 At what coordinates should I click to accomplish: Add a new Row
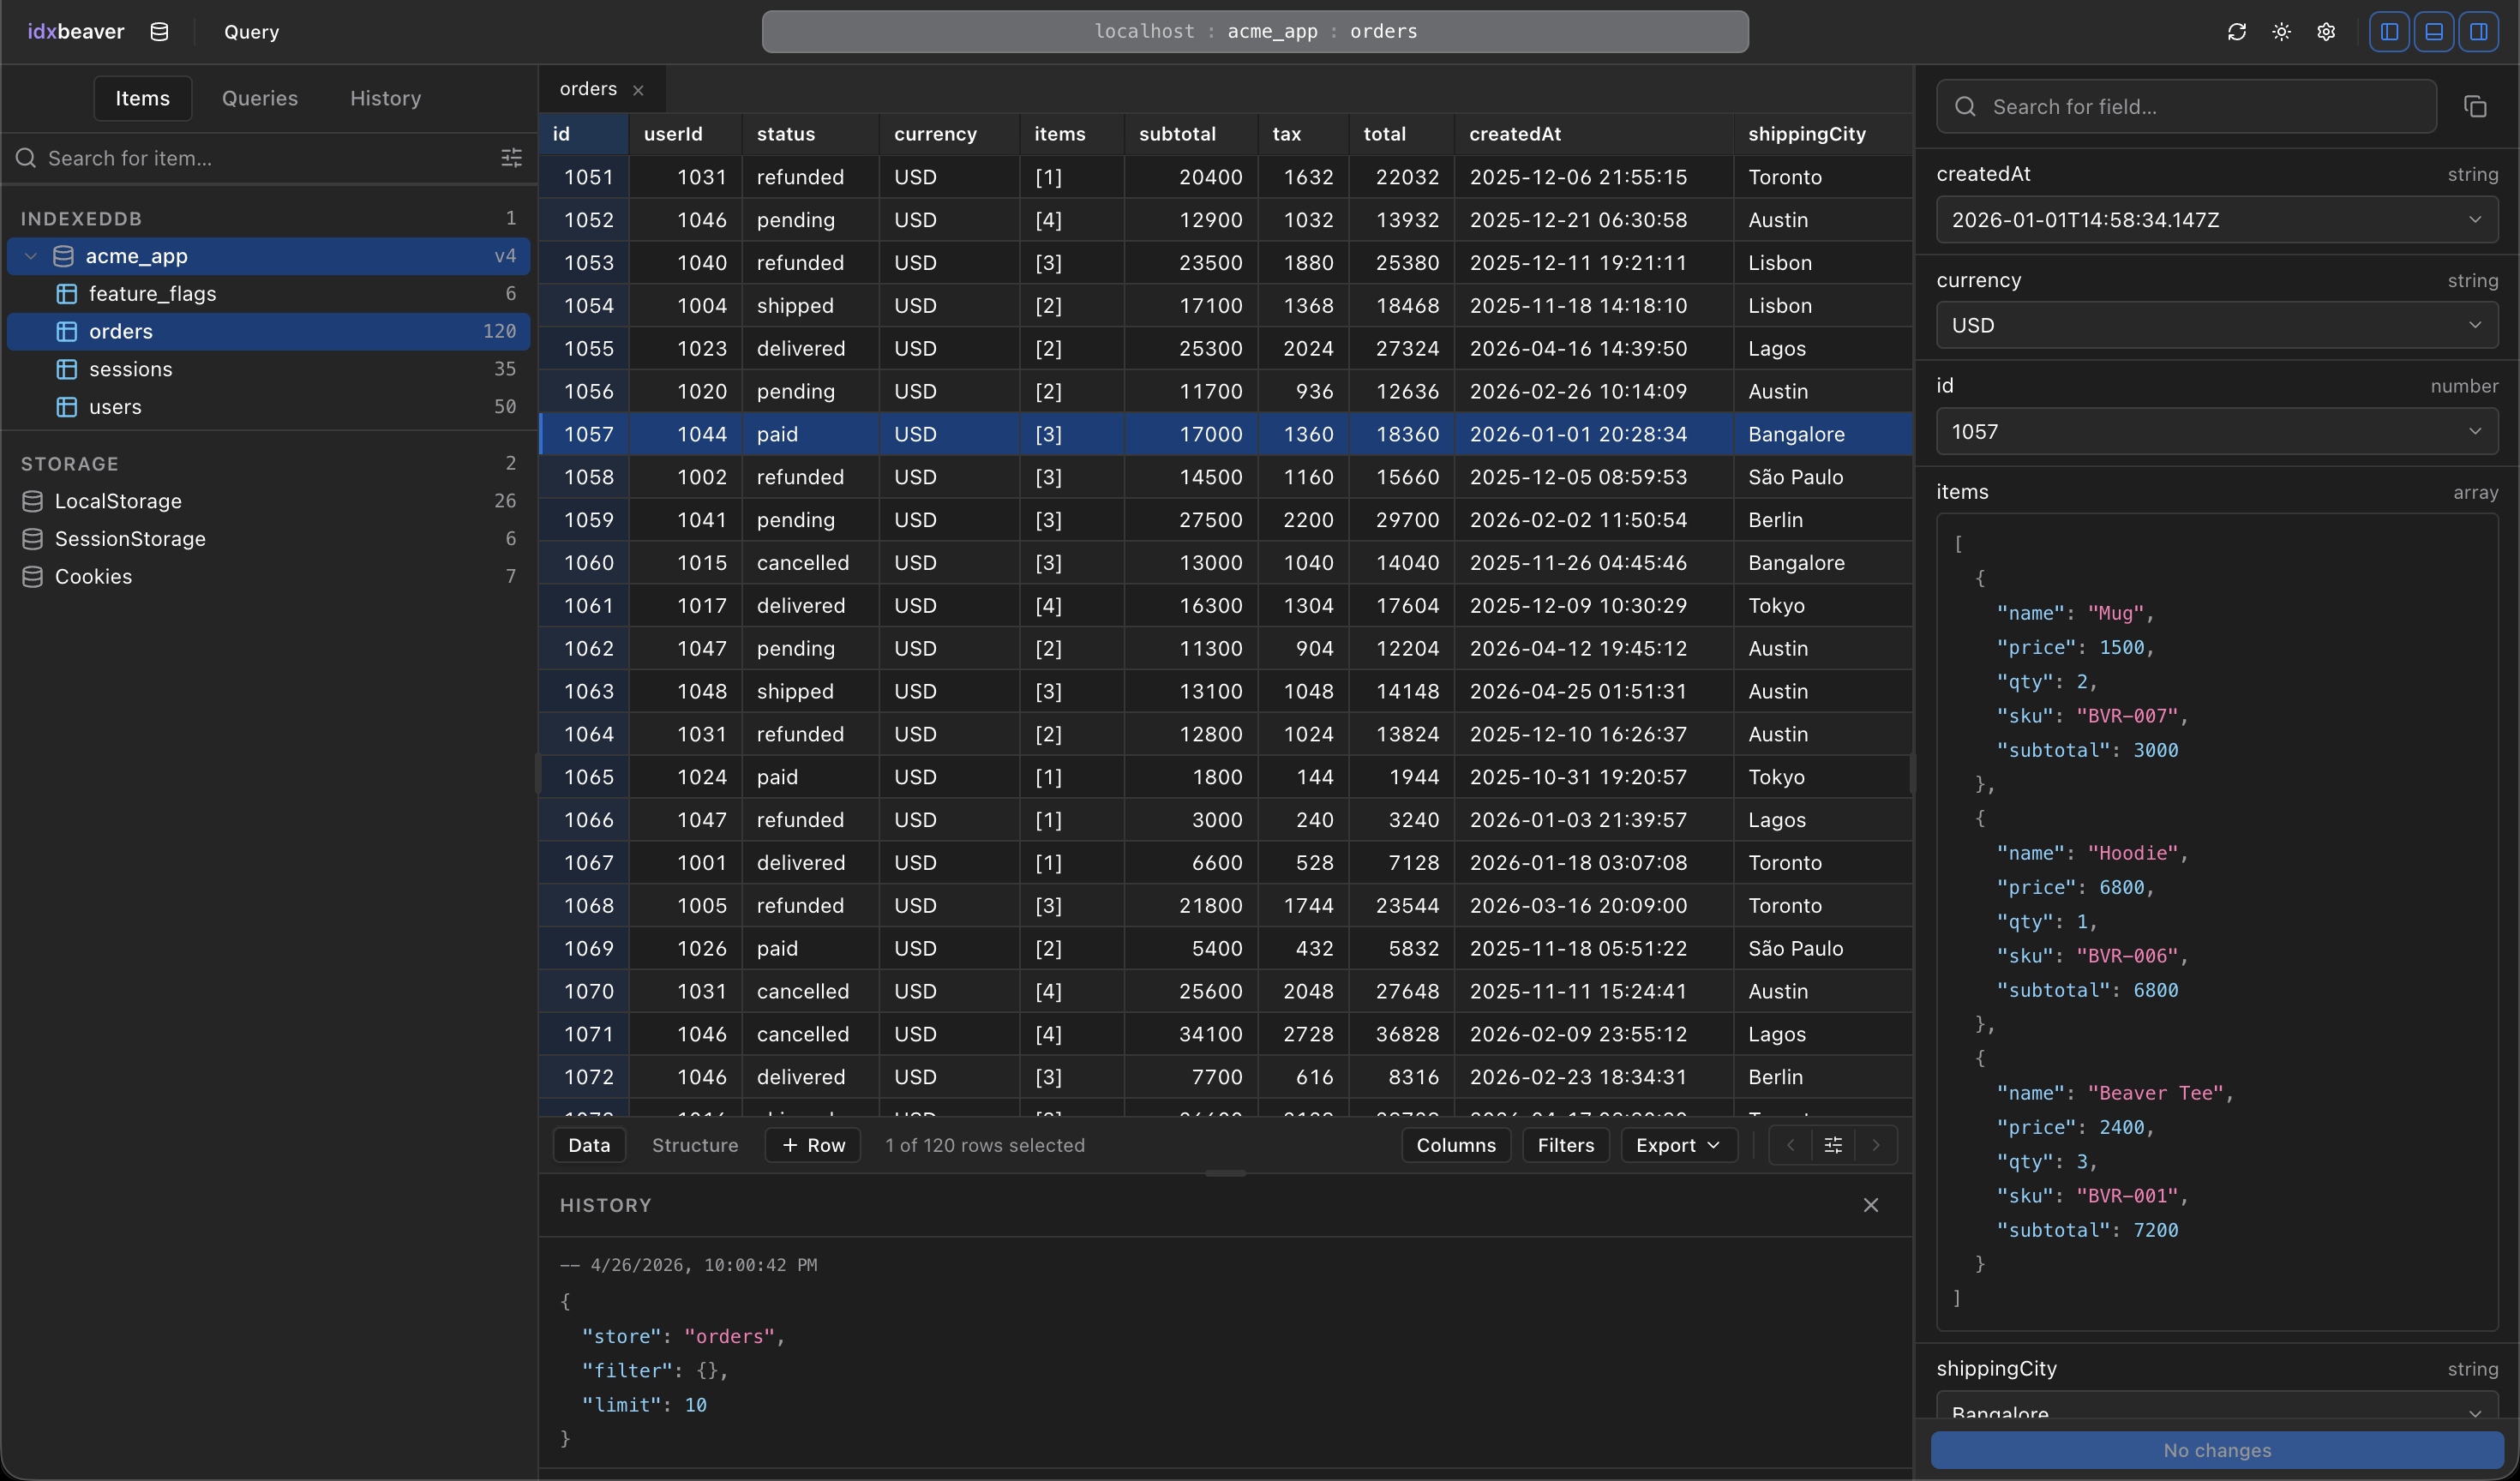click(x=813, y=1145)
